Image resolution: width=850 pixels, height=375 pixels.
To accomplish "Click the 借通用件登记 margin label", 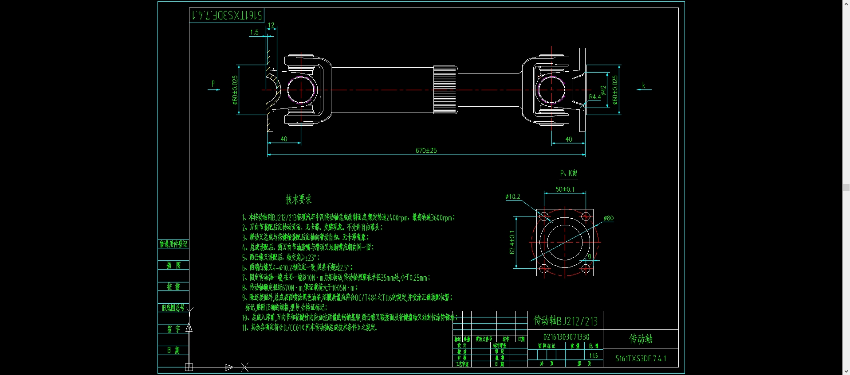I will 173,244.
